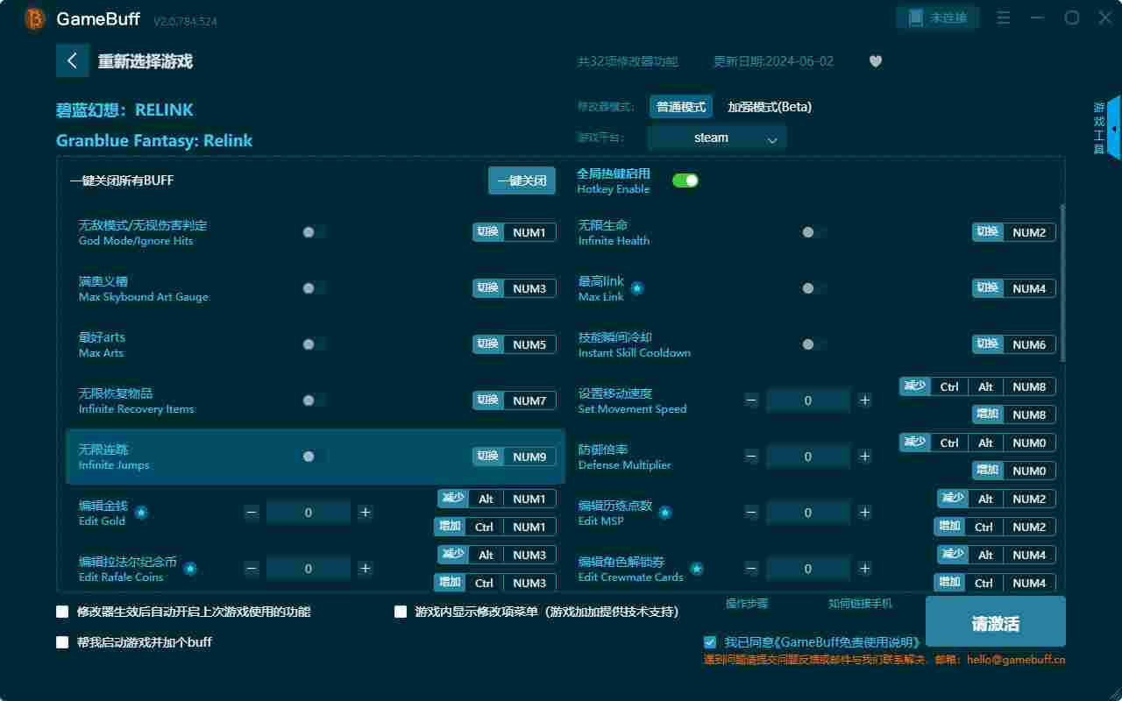
Task: Click plus for Edit Crewmate Cards
Action: pyautogui.click(x=865, y=569)
